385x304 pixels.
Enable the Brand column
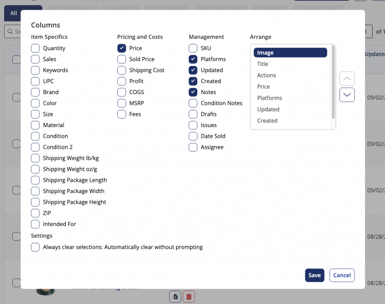point(35,92)
